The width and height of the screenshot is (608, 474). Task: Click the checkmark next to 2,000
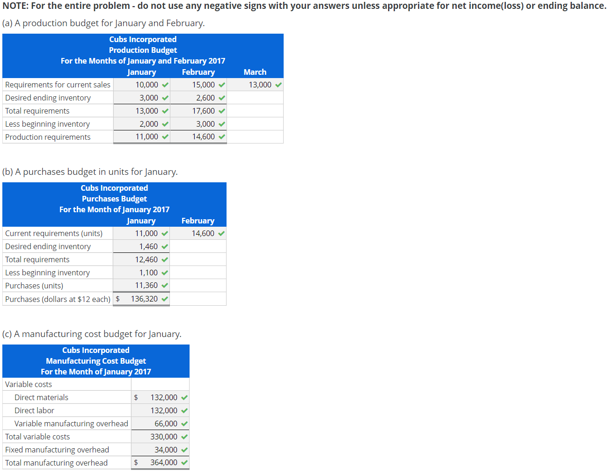point(165,124)
